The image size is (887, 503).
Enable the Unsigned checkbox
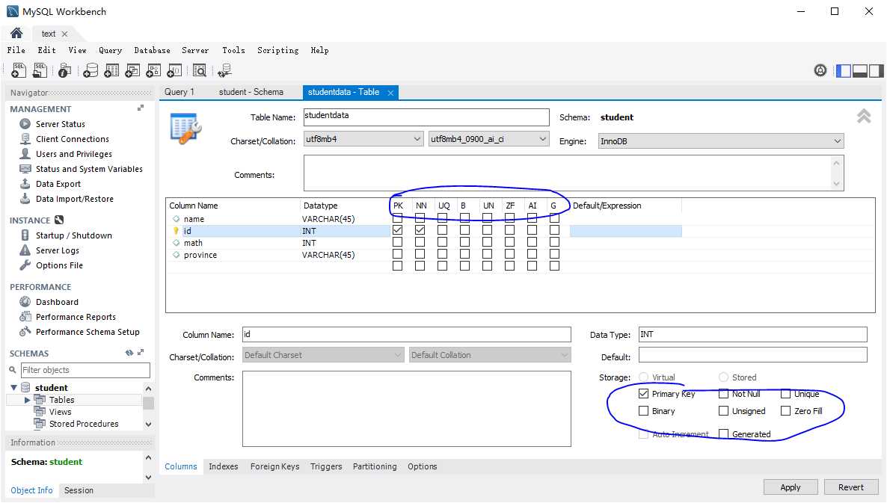723,411
